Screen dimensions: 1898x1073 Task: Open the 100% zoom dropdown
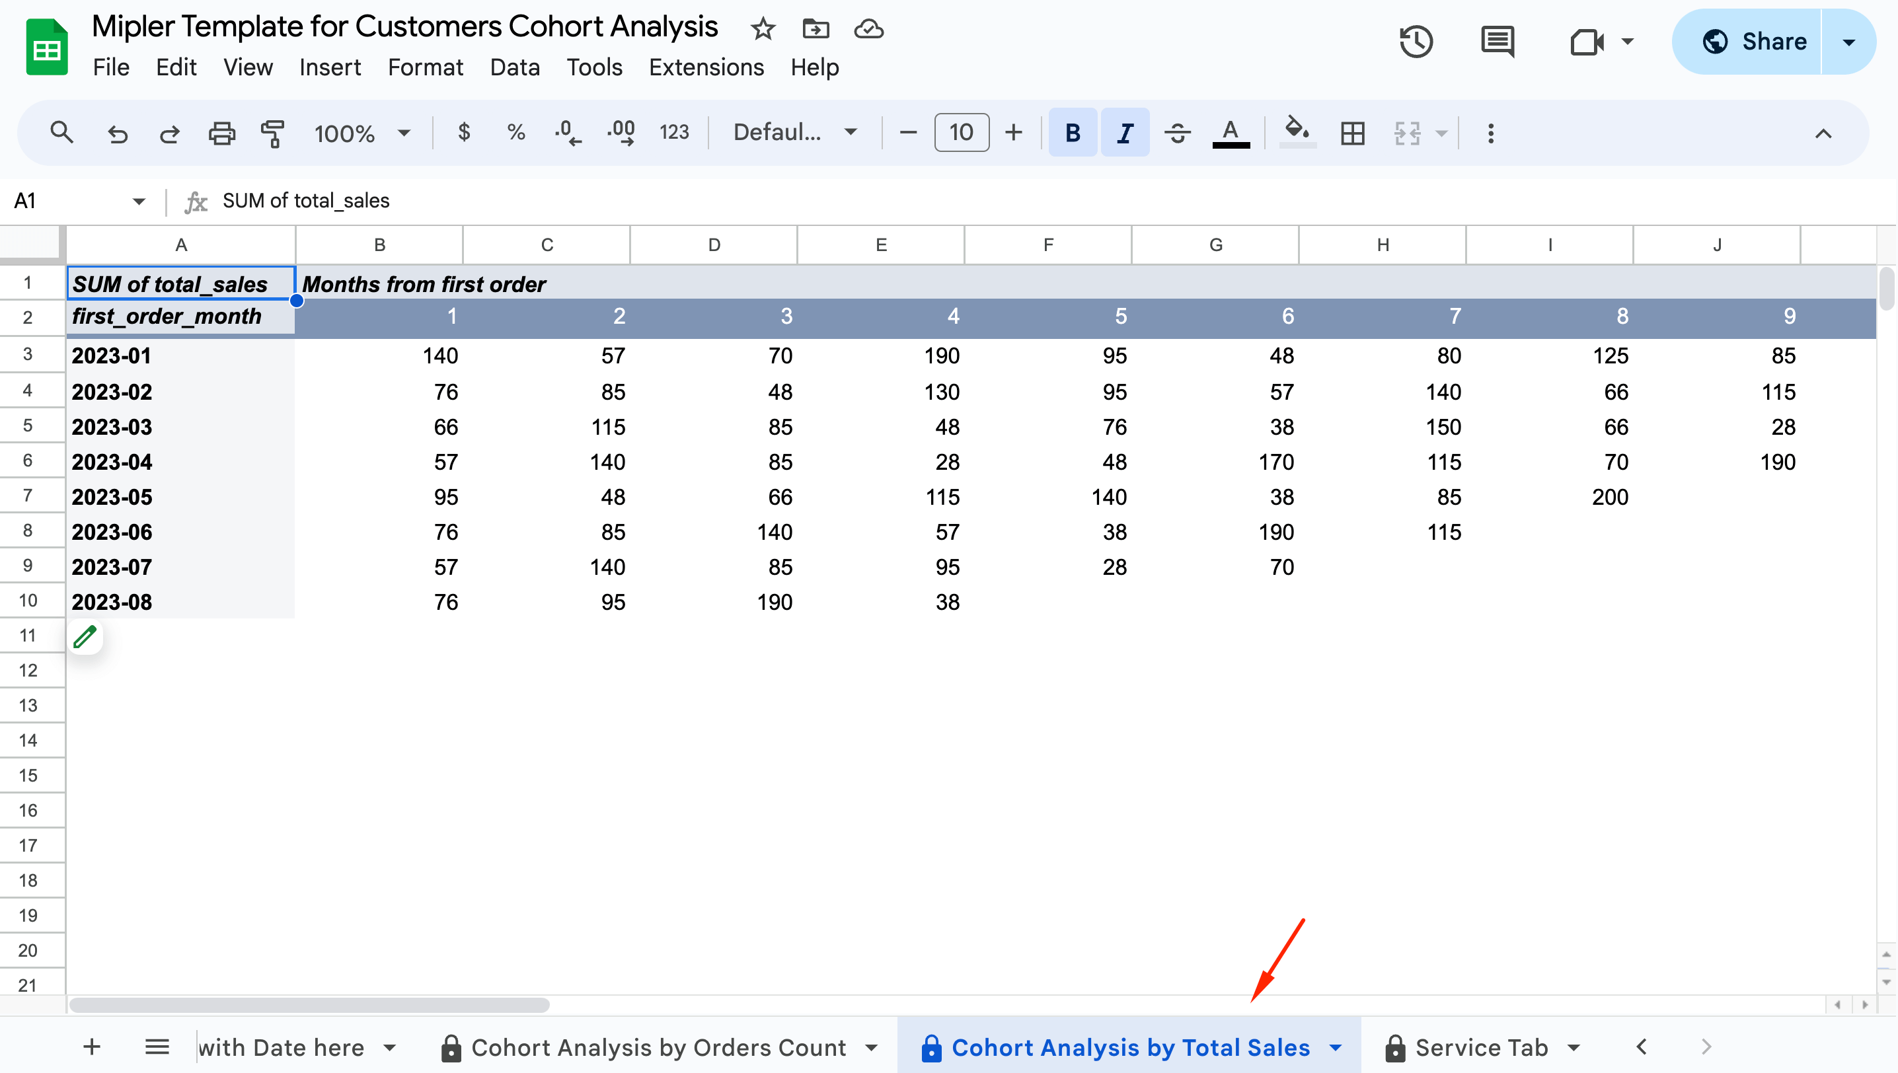tap(362, 133)
